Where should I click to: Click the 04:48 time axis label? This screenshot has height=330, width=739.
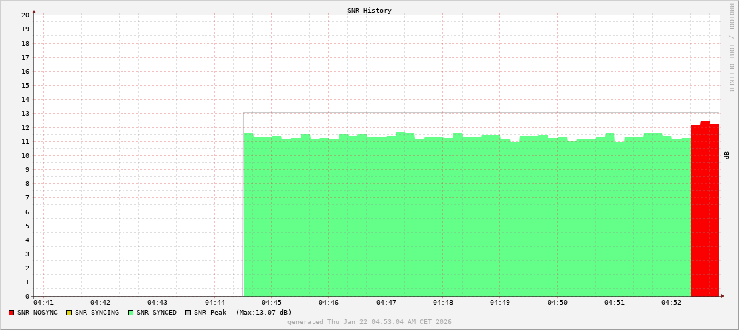coord(443,303)
